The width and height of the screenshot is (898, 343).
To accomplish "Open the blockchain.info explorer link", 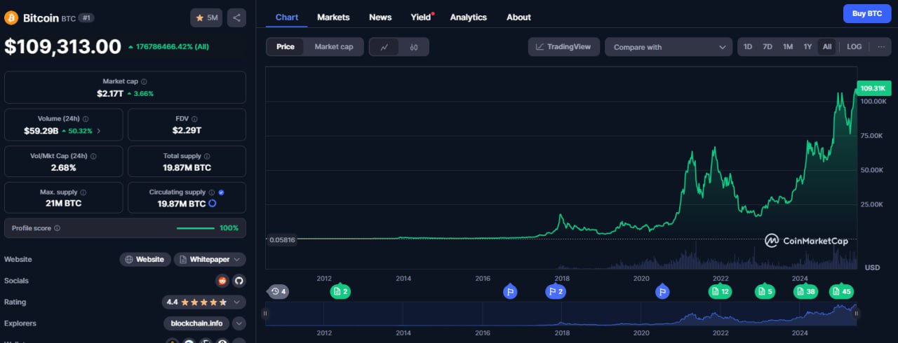I will (196, 323).
